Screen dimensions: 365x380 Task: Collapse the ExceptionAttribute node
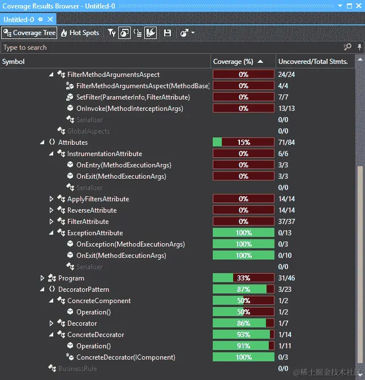(51, 233)
